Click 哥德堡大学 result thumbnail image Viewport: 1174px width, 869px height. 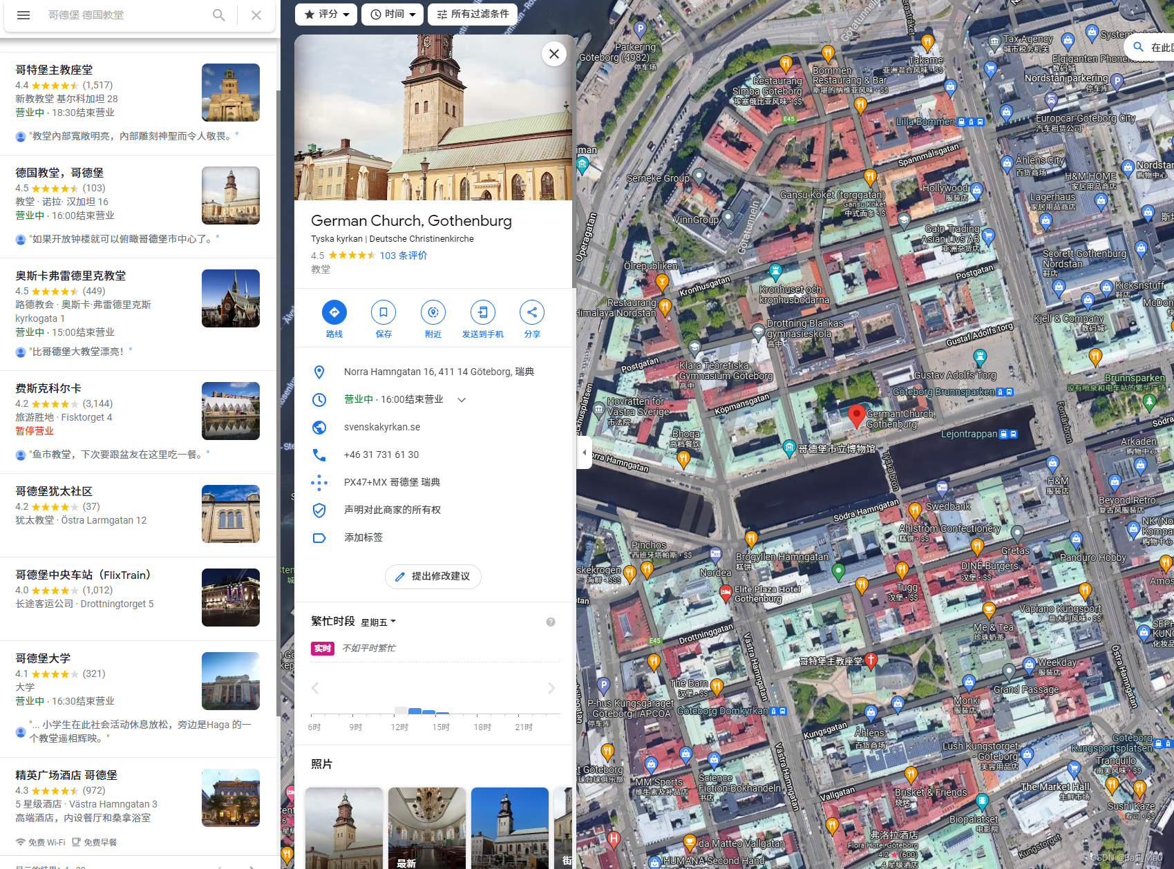point(231,681)
